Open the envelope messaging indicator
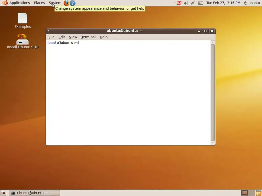 pos(201,3)
